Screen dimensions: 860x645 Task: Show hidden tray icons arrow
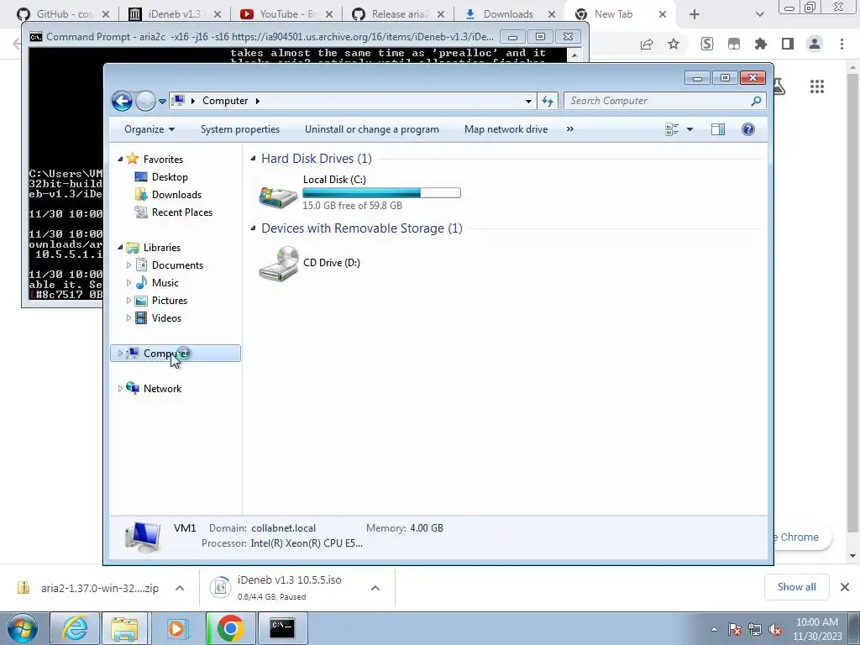pos(714,629)
